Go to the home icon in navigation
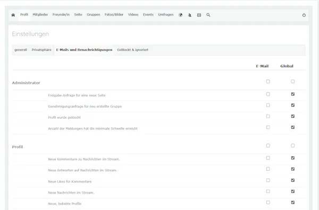Screen dimensions: 319x210 coord(13,15)
